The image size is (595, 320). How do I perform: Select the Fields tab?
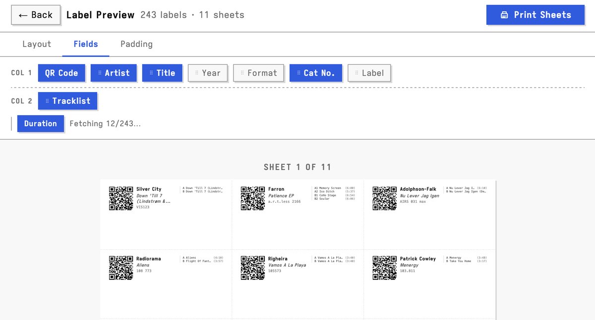pos(85,44)
